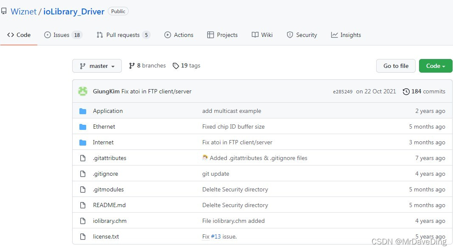Open the Application folder icon
This screenshot has width=453, height=250.
click(x=83, y=111)
